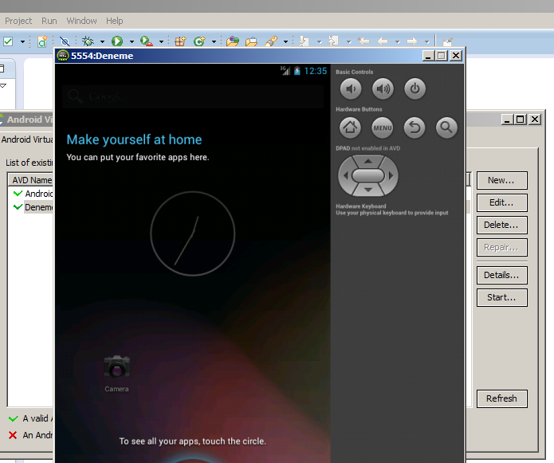Click the DPAD right arrow

click(391, 175)
